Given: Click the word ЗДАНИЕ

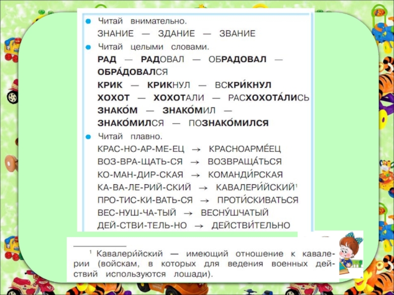Looking at the screenshot, I should (x=176, y=33).
